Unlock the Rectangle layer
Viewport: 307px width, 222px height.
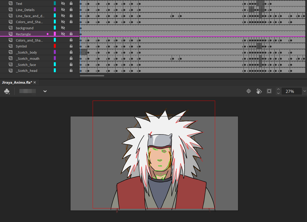(x=71, y=34)
